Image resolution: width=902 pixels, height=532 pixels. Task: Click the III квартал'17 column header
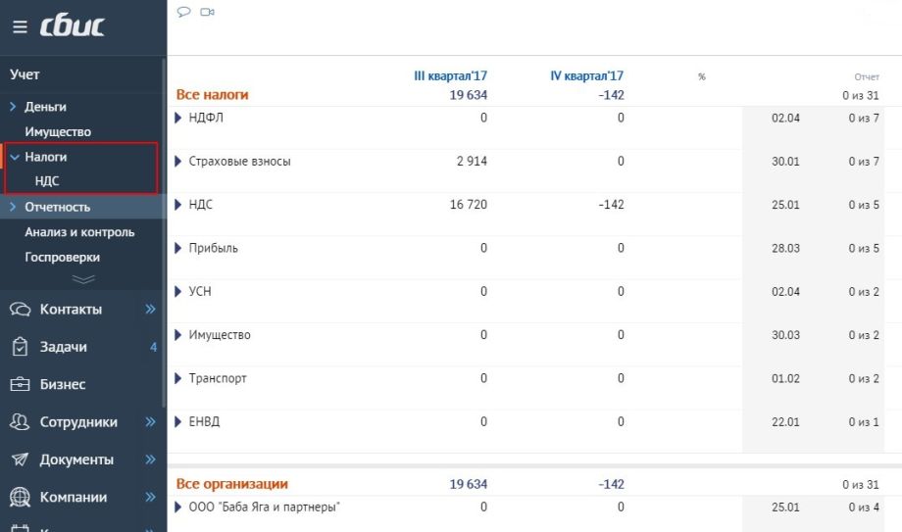pos(451,75)
